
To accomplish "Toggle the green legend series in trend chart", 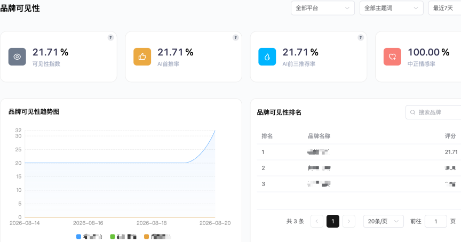I will (123, 237).
